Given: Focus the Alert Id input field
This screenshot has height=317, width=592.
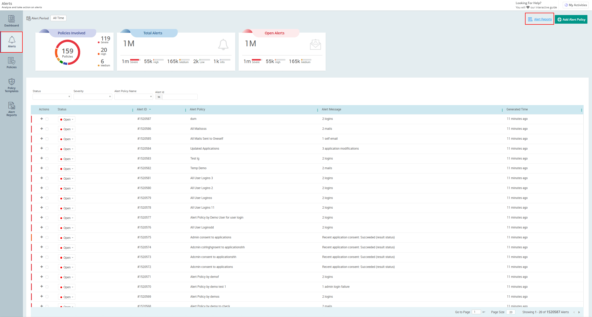Looking at the screenshot, I should point(180,97).
